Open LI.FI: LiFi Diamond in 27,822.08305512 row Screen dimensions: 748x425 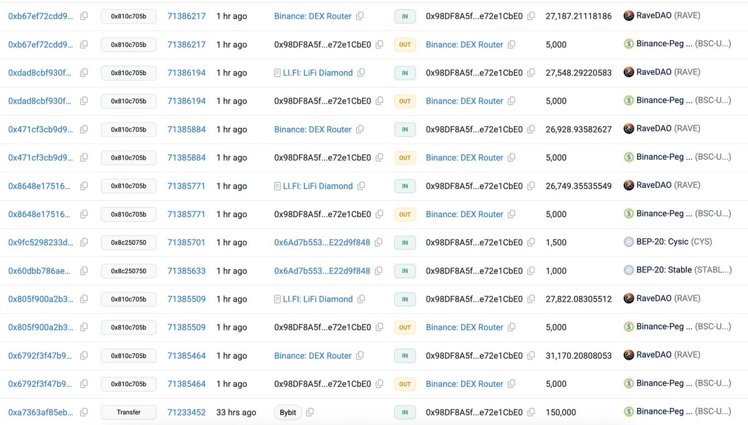(318, 299)
